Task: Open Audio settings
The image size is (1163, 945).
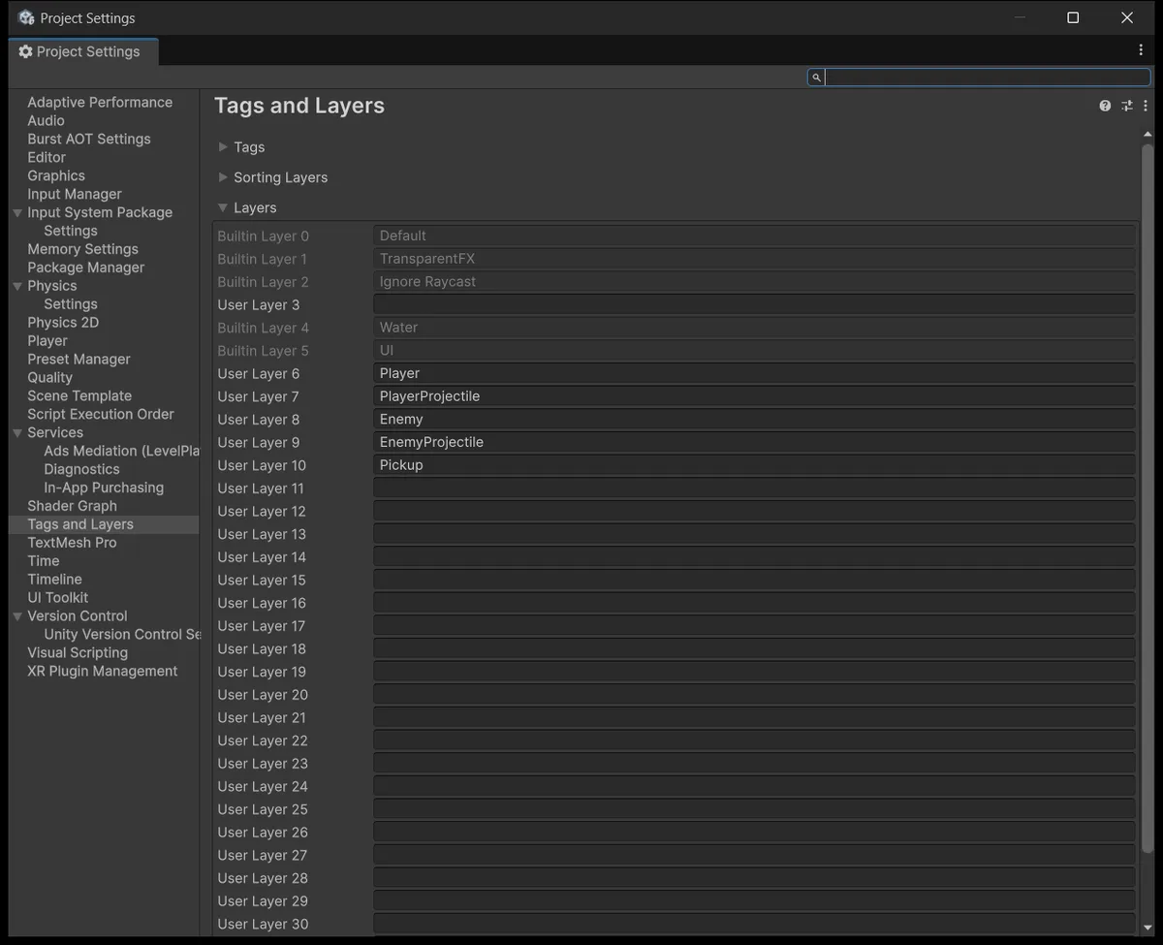Action: (x=46, y=120)
